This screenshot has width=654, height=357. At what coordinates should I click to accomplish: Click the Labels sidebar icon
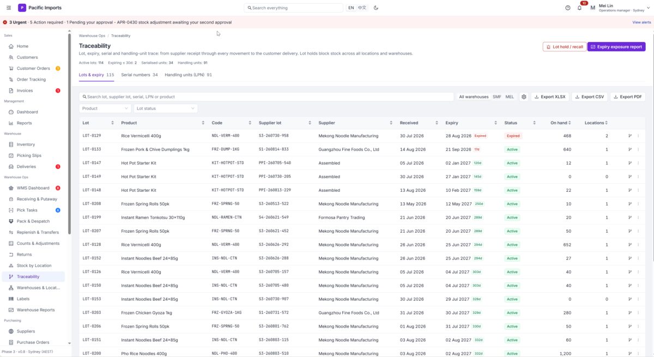11,299
